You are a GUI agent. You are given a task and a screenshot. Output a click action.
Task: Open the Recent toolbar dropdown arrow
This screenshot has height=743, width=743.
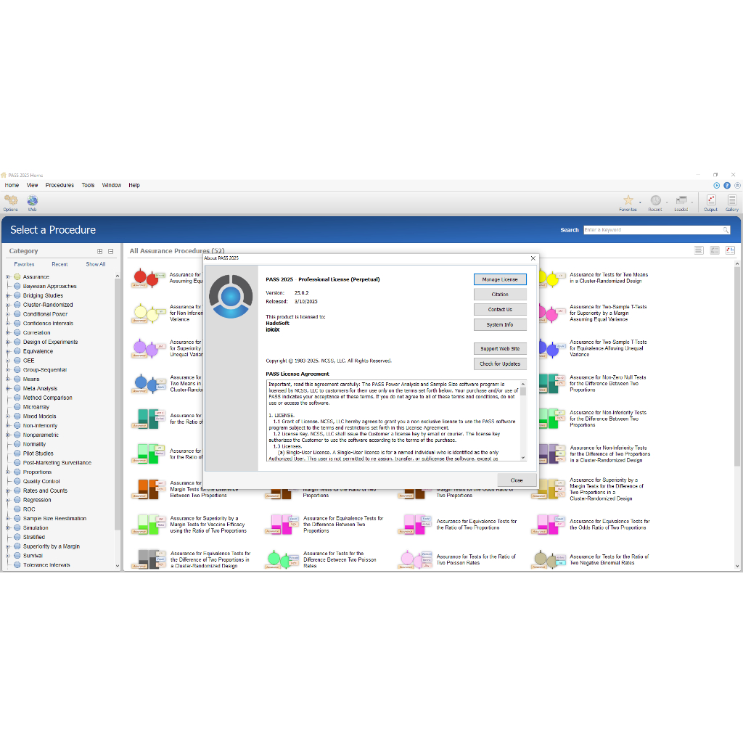[667, 203]
